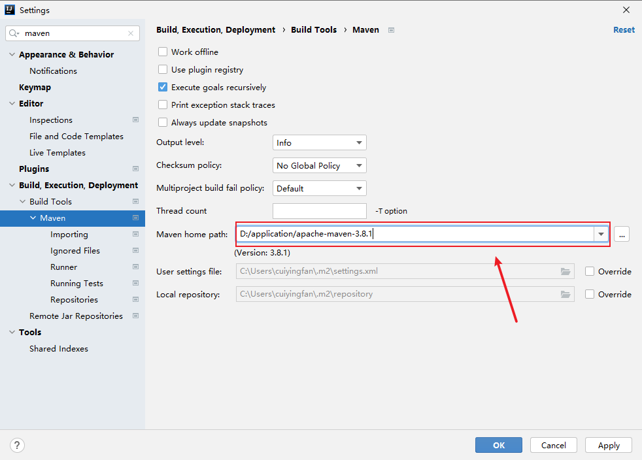Image resolution: width=642 pixels, height=460 pixels.
Task: Check Override for User settings file
Action: (590, 271)
